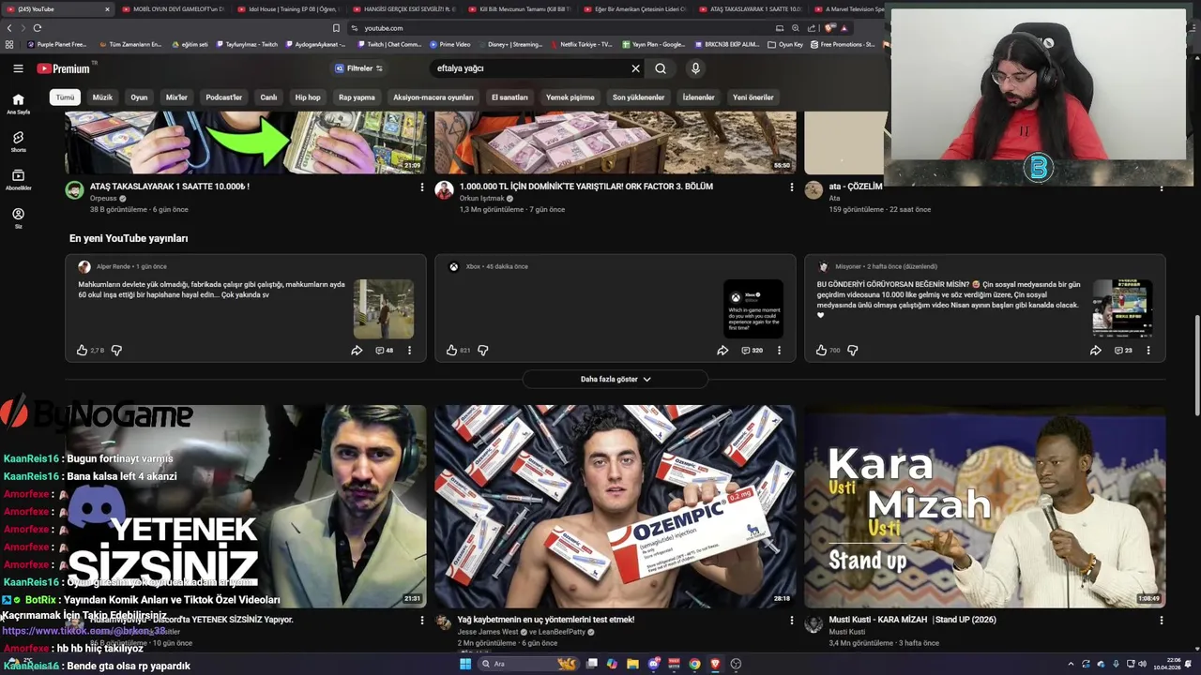The image size is (1201, 675).
Task: Select the Yeni öneriler filter chip
Action: click(753, 97)
